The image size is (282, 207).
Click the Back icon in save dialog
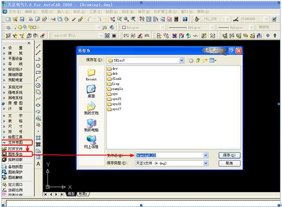coord(191,61)
